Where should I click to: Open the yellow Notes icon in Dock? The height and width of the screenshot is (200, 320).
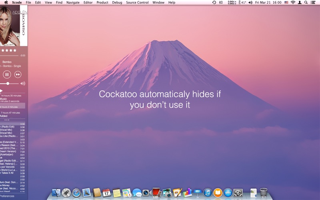coord(117,193)
